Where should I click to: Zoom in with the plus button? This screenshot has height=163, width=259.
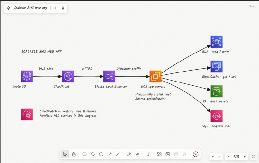pyautogui.click(x=245, y=157)
